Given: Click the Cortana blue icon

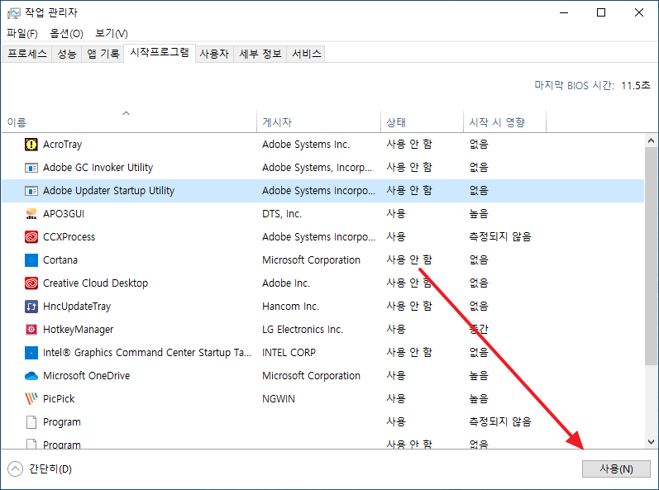Looking at the screenshot, I should (x=31, y=260).
